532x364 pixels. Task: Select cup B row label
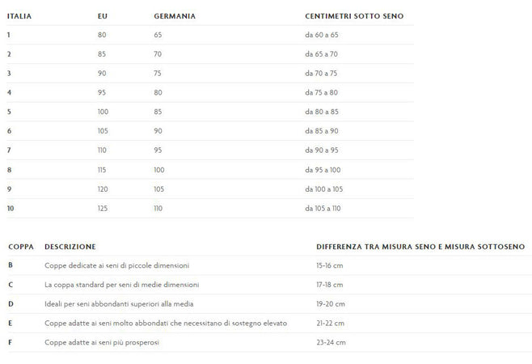11,265
